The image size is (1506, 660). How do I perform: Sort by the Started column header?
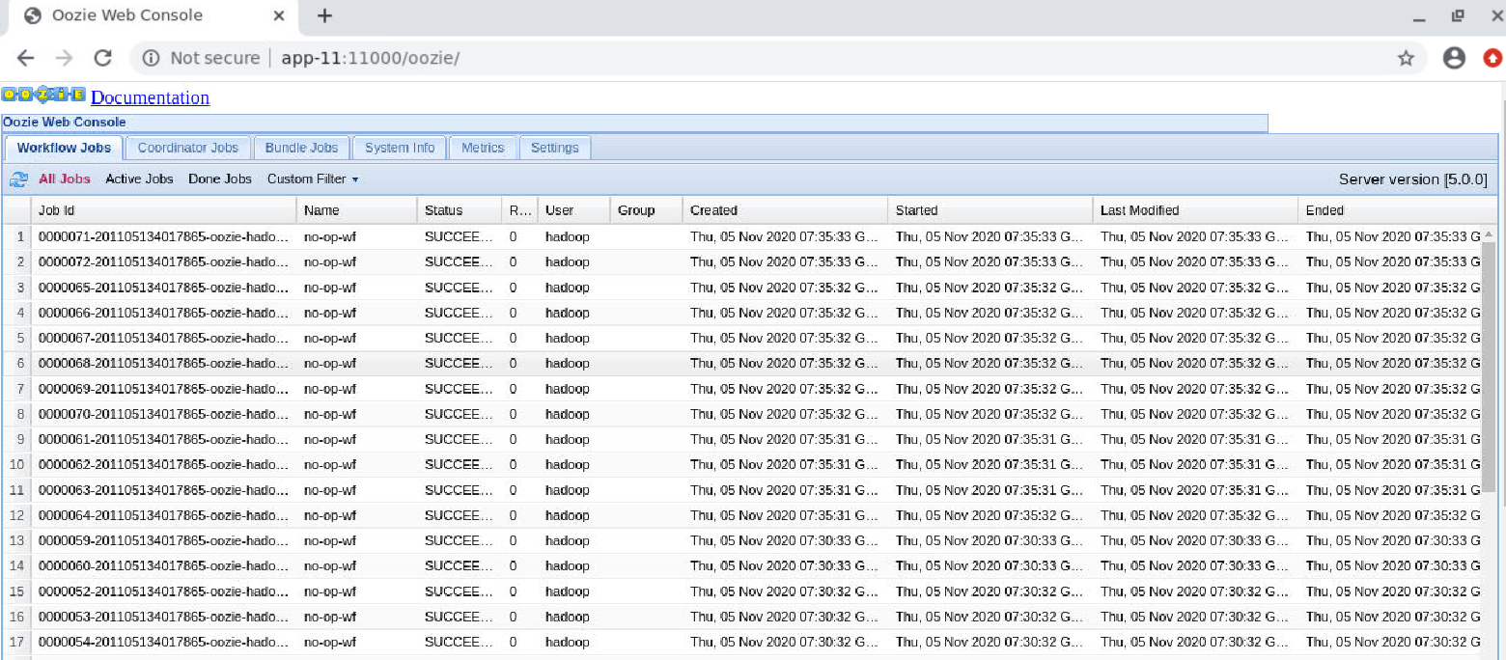991,210
